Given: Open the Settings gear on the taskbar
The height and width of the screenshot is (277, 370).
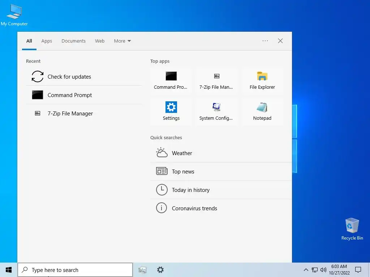Looking at the screenshot, I should [x=160, y=270].
